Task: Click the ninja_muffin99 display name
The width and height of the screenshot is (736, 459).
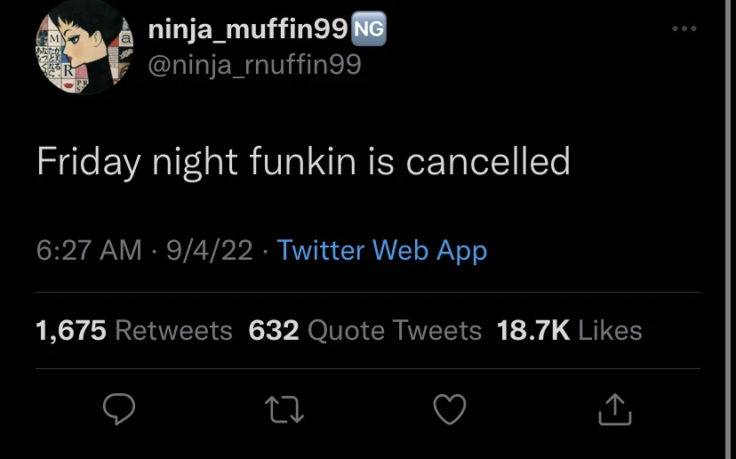Action: coord(246,30)
